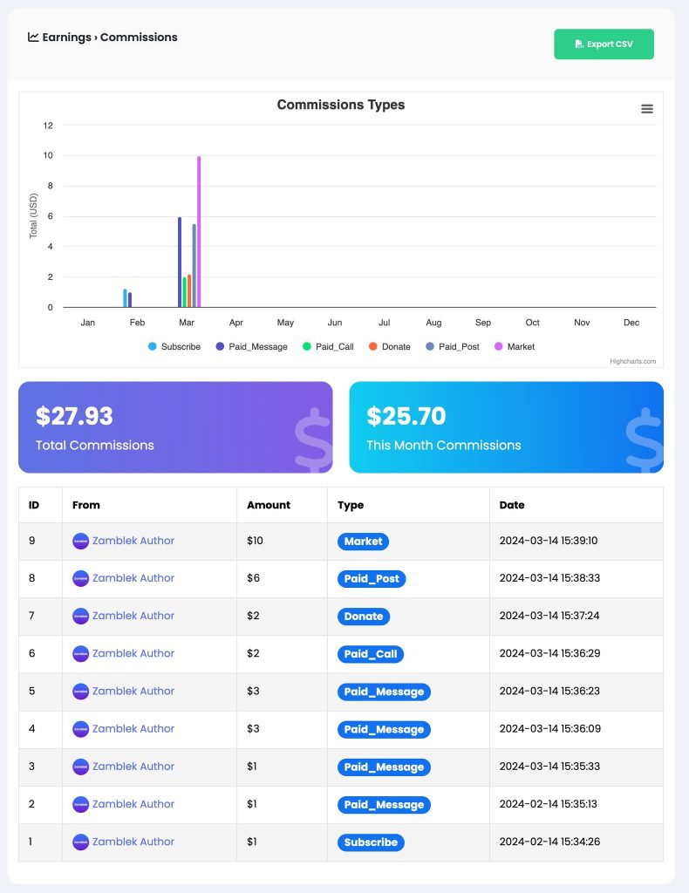
Task: Click the Amount column header
Action: 269,505
